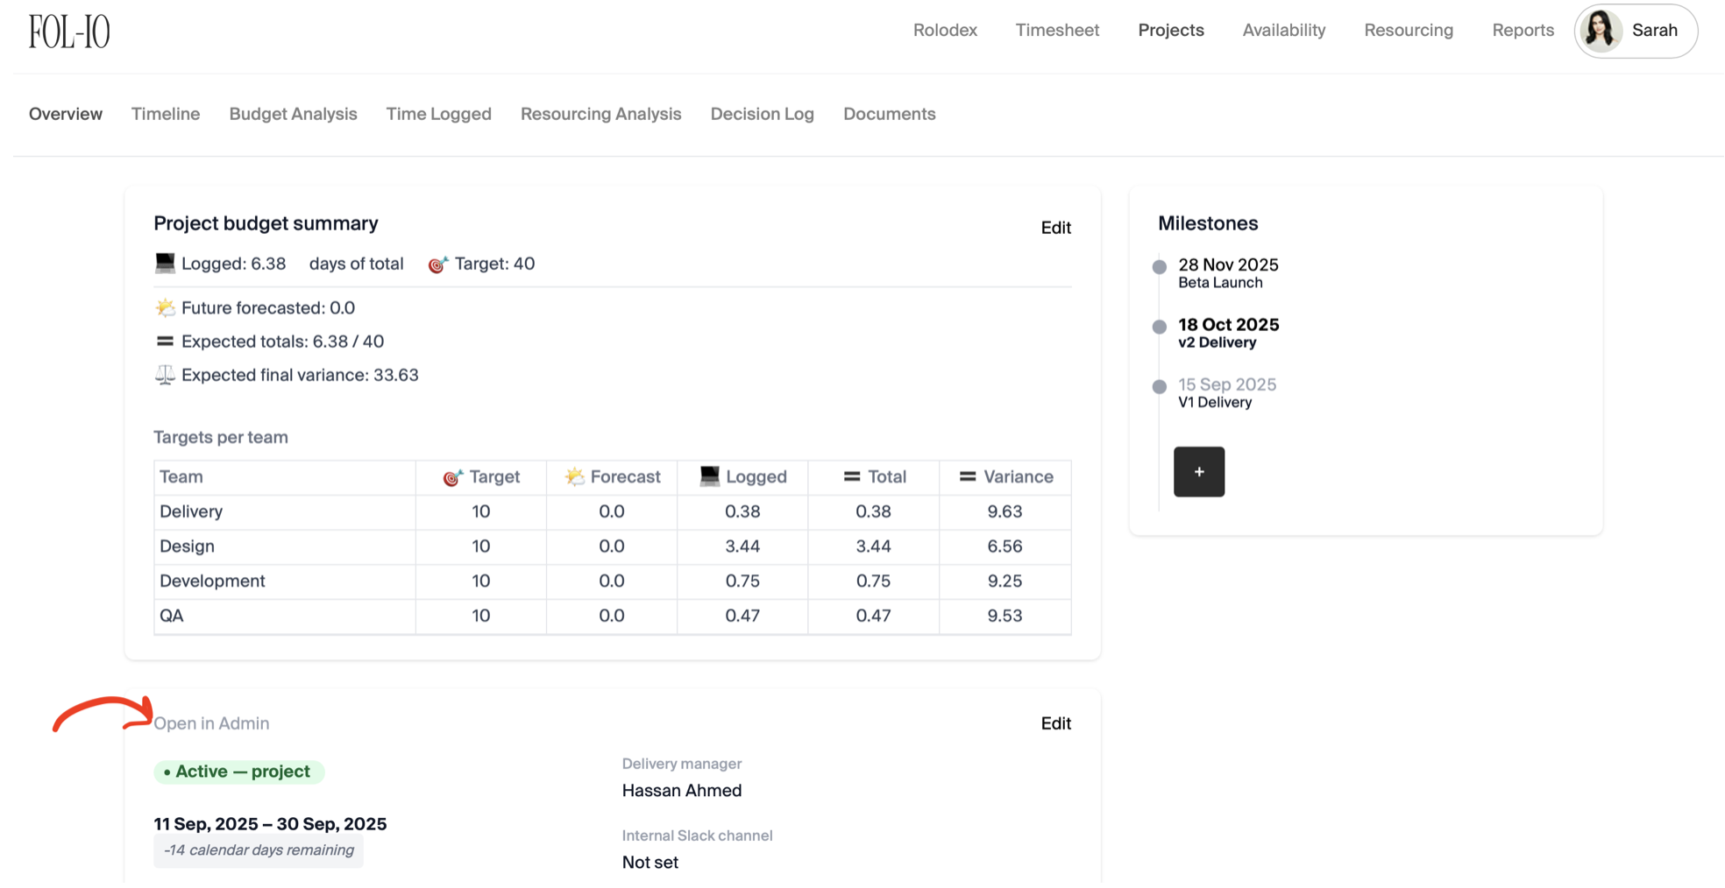Viewport: 1725px width, 888px height.
Task: Click the sun icon beside Future forecasted
Action: pos(165,308)
